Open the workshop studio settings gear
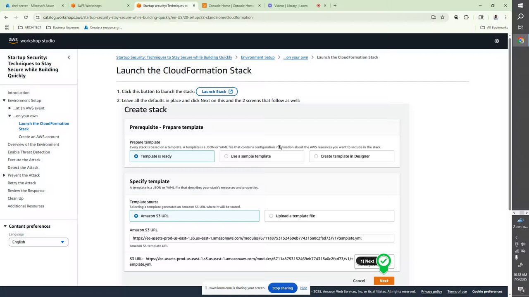This screenshot has width=529, height=297. click(x=497, y=41)
